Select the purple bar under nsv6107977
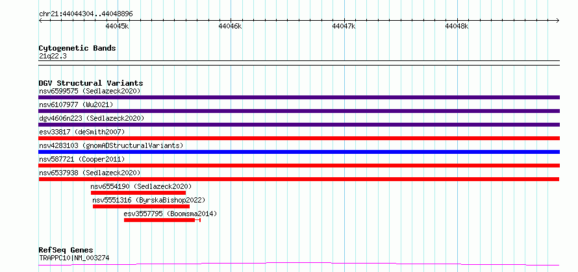 click(x=299, y=111)
